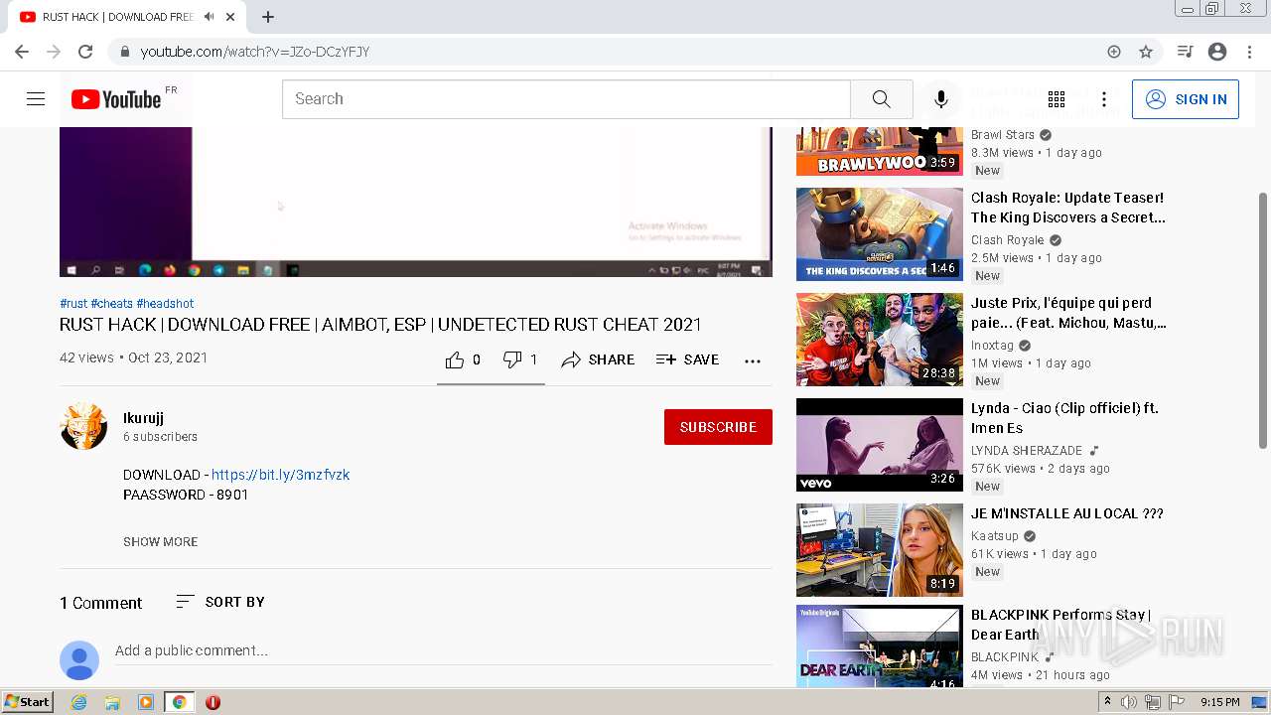This screenshot has height=715, width=1271.
Task: Click the 9:15 PM taskbar clock
Action: (x=1219, y=702)
